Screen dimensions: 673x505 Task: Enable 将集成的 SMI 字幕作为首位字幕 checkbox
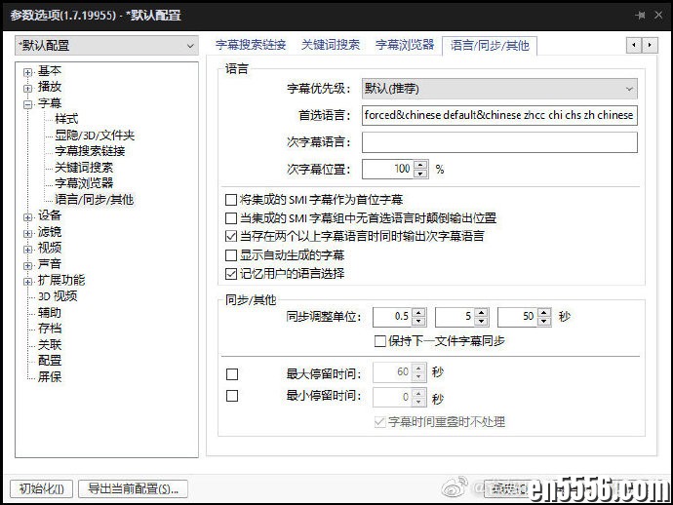pyautogui.click(x=231, y=200)
